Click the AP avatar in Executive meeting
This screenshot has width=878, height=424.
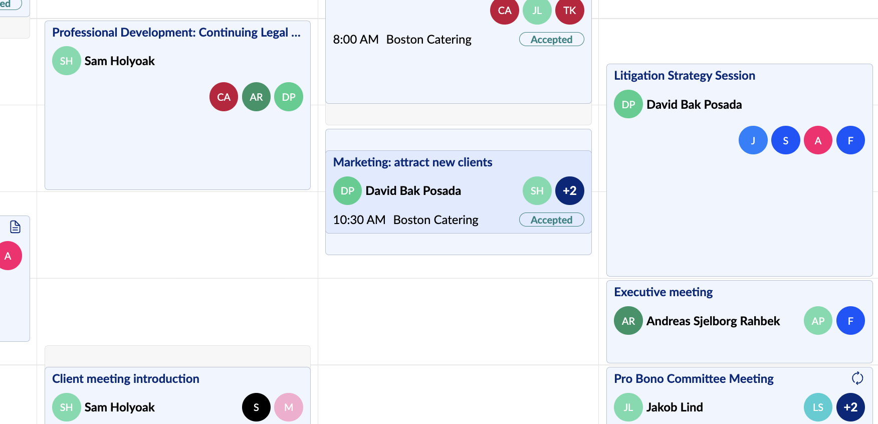(818, 321)
